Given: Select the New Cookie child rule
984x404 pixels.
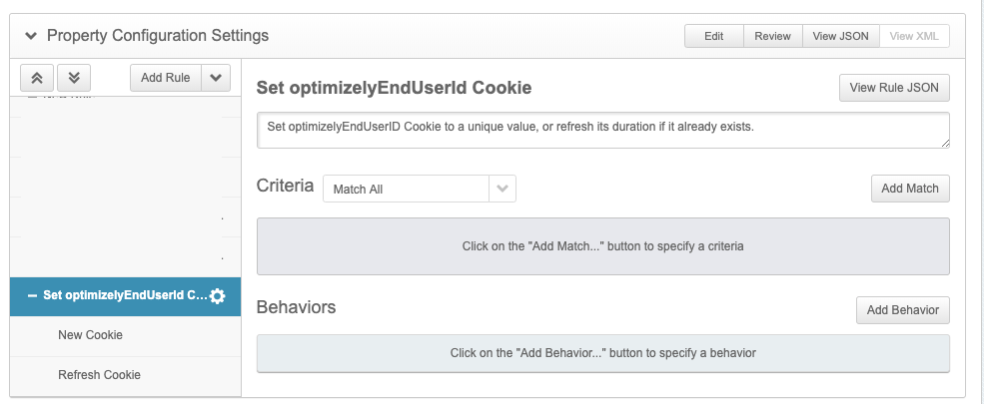Looking at the screenshot, I should (91, 335).
